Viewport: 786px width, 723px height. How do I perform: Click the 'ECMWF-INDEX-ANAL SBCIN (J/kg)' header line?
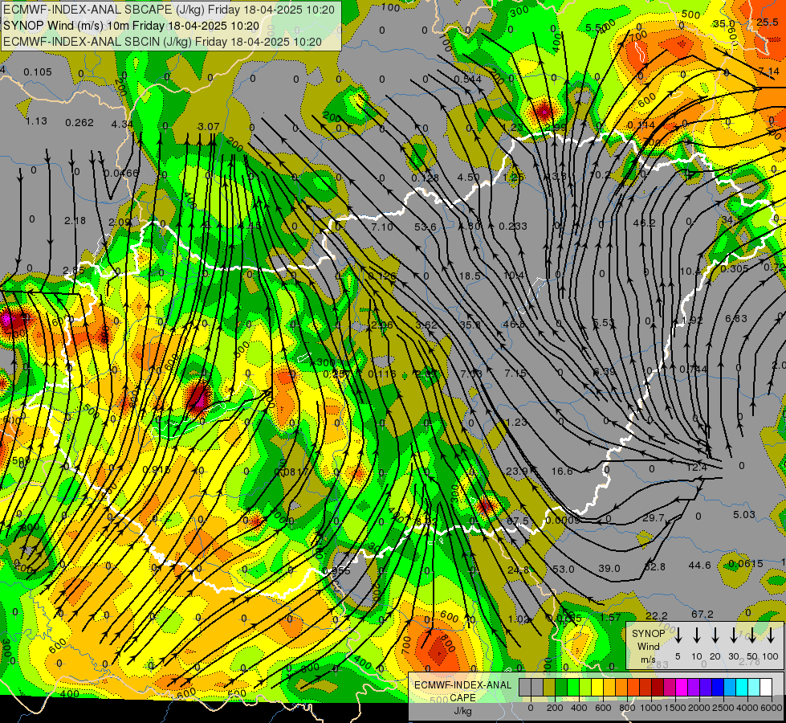[162, 42]
